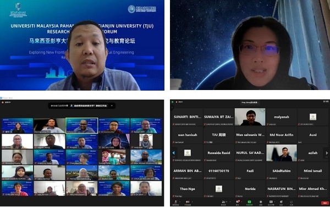
Task: Dismiss the notification banner with the X
Action: [112, 106]
